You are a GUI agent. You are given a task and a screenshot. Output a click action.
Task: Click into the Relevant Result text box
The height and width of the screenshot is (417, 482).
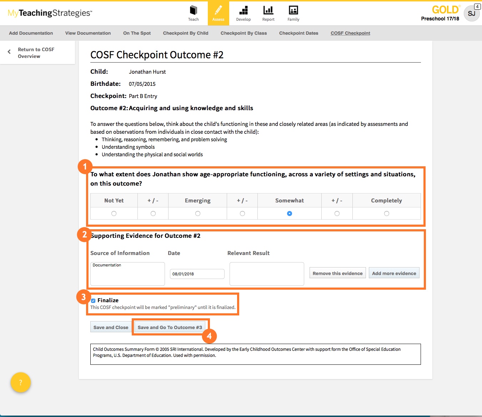tap(267, 274)
